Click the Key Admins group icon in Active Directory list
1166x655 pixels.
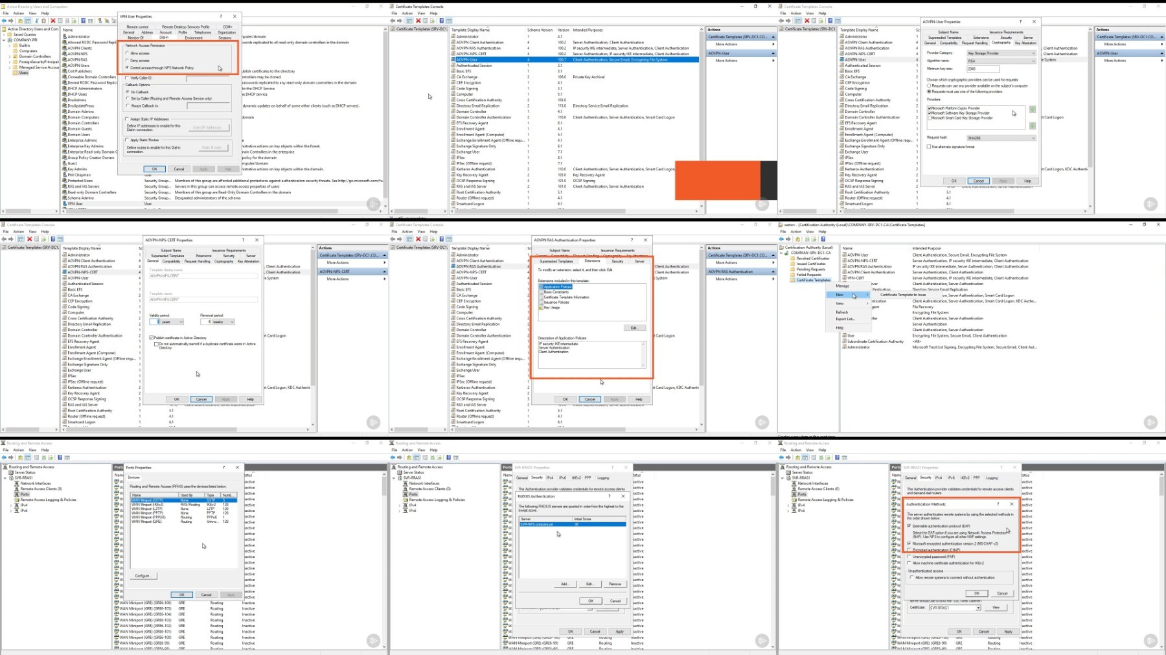coord(65,169)
